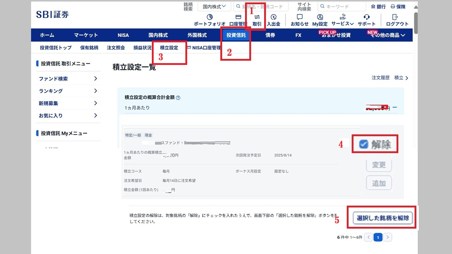The image size is (452, 254).
Task: Open the 国内株式 search type dropdown
Action: (x=214, y=6)
